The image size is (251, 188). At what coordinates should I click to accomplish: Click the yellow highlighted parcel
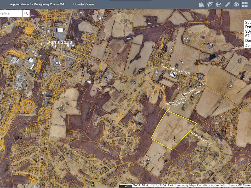(173, 129)
